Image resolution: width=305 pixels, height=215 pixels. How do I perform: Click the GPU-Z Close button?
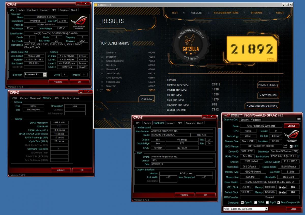coord(293,209)
